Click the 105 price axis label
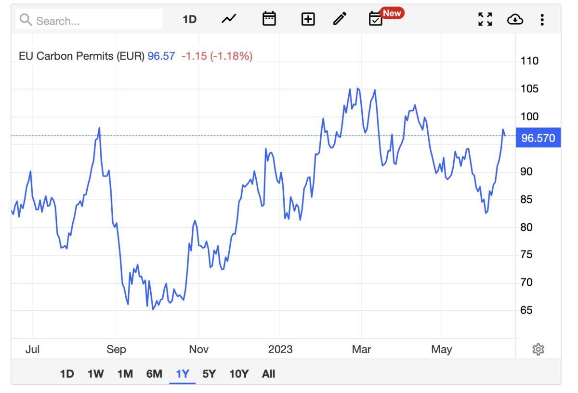This screenshot has width=578, height=393. coord(529,89)
